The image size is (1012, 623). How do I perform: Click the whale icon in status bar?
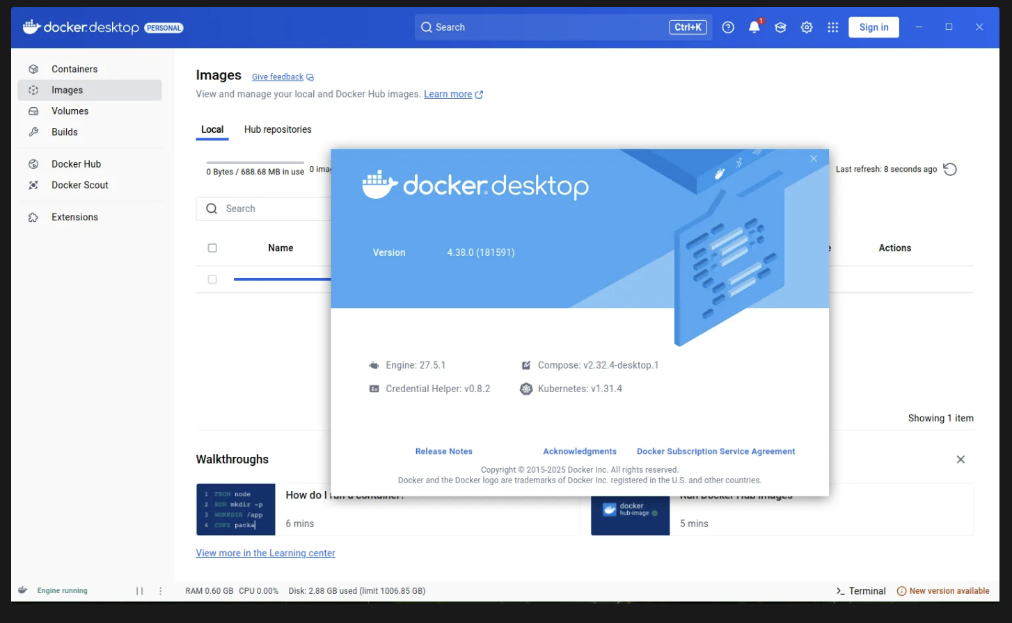pyautogui.click(x=23, y=590)
